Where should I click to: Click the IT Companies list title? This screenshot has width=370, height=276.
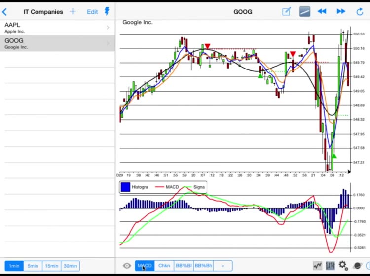43,12
